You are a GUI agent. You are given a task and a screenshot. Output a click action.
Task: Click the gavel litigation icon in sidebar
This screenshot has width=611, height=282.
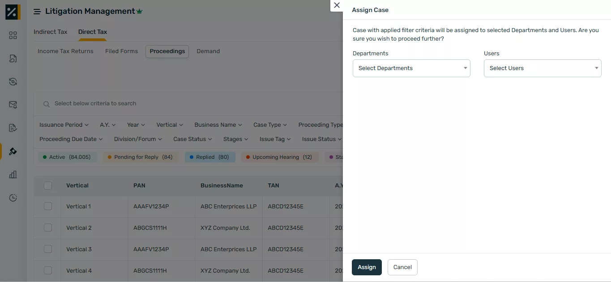point(13,151)
